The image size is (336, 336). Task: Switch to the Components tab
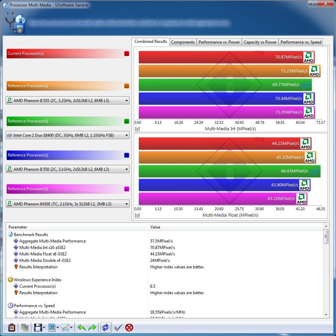(183, 42)
